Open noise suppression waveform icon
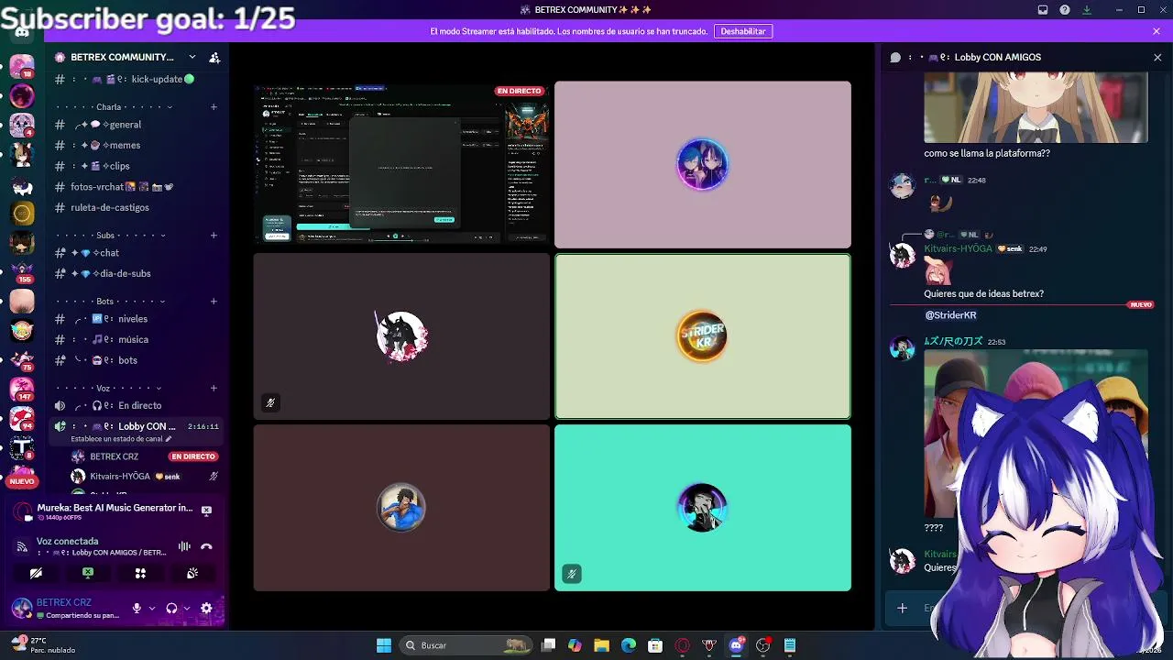 (184, 546)
